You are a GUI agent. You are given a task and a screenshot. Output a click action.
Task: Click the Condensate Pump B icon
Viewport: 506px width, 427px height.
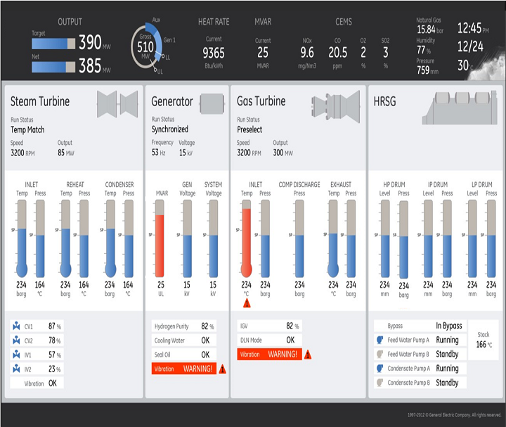pos(379,383)
